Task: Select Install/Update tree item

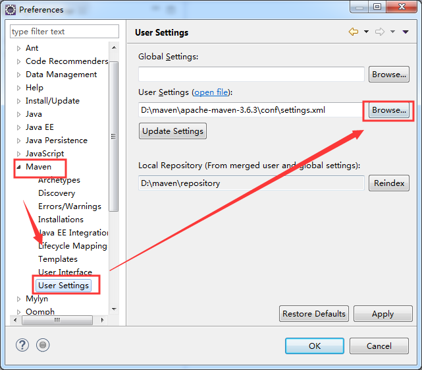Action: pos(53,101)
